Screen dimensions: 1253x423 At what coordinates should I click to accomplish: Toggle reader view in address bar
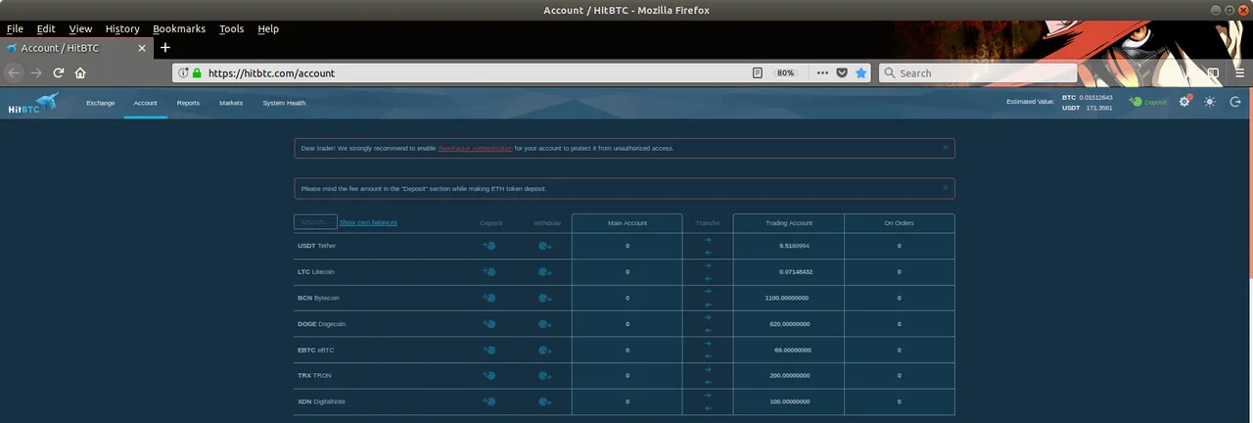pos(758,72)
